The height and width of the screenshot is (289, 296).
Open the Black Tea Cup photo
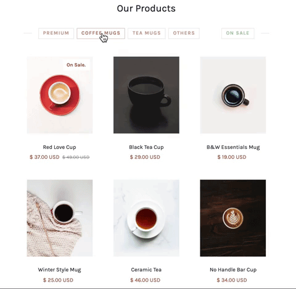tap(146, 95)
